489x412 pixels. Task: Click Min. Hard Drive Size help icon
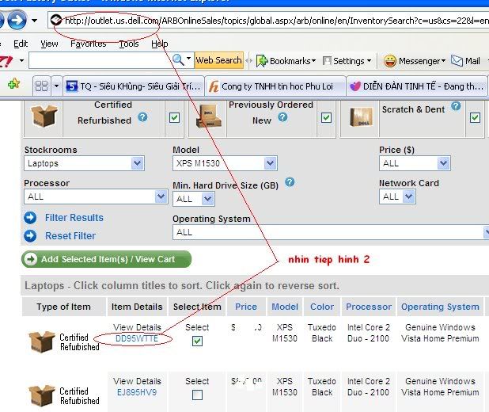[290, 181]
